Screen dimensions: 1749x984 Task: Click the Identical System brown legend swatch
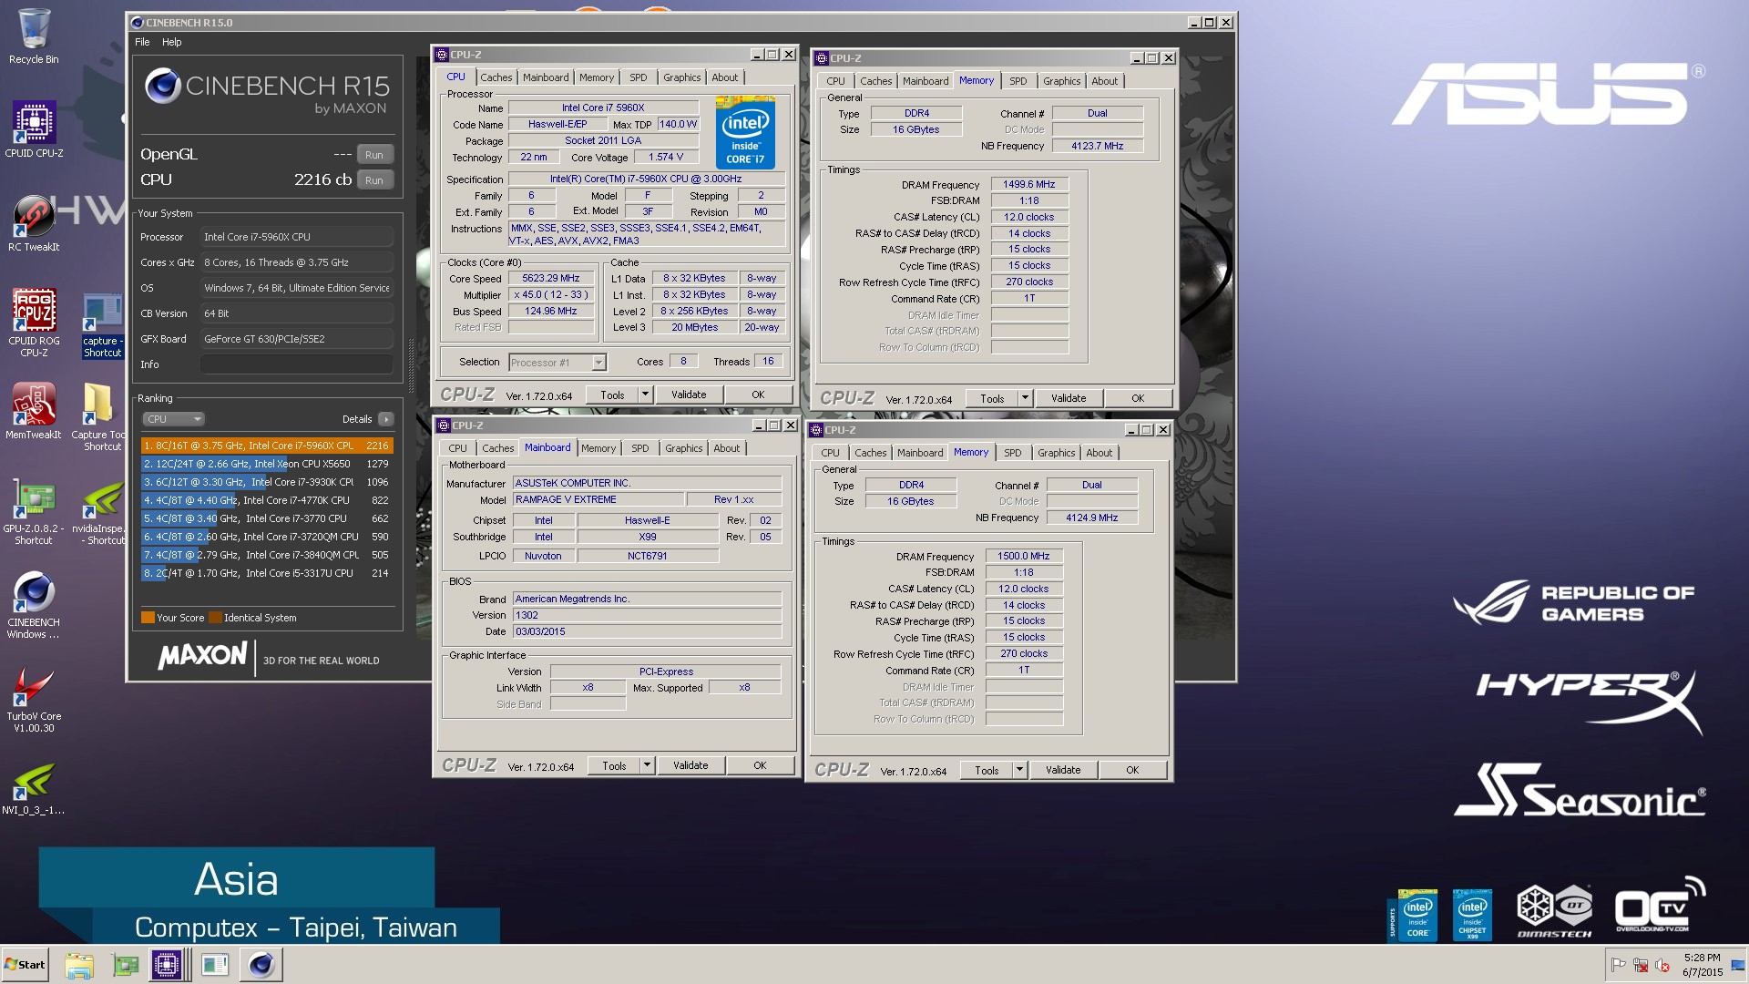pos(215,618)
